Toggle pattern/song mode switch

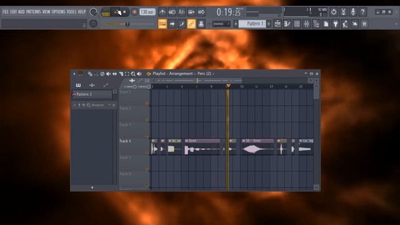pyautogui.click(x=106, y=12)
